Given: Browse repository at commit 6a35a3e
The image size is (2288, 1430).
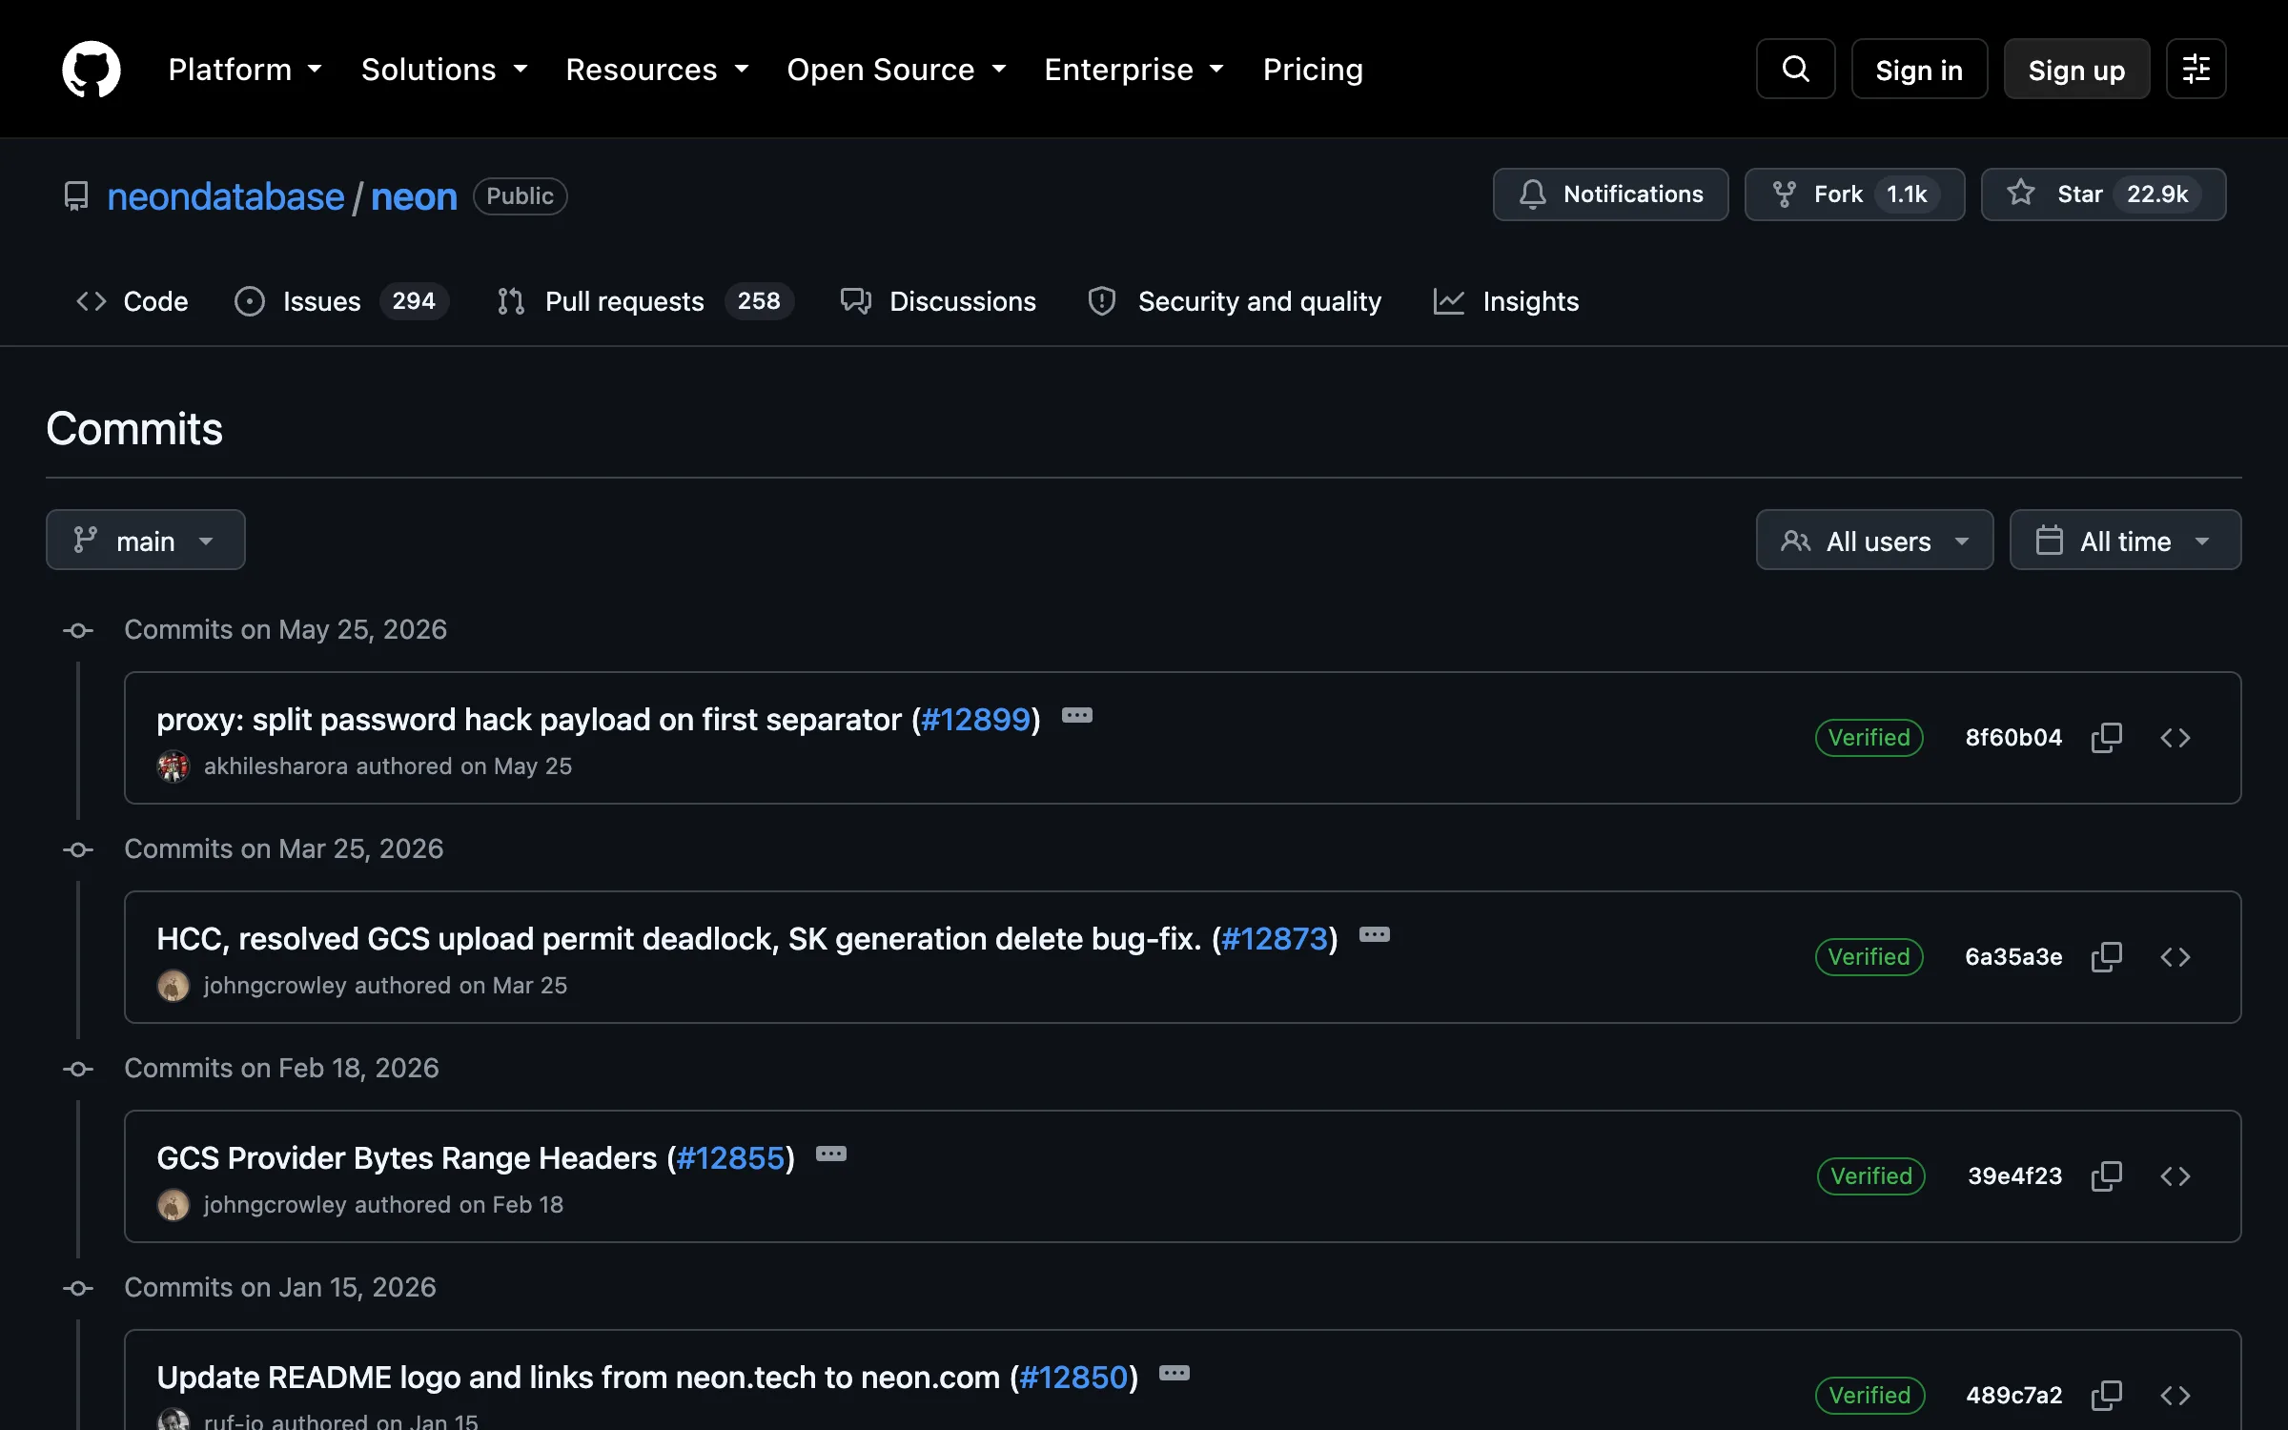Looking at the screenshot, I should tap(2176, 957).
